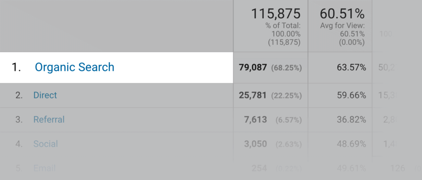Viewport: 422px width, 180px height.
Task: Open the faded Email channel link
Action: 44,168
